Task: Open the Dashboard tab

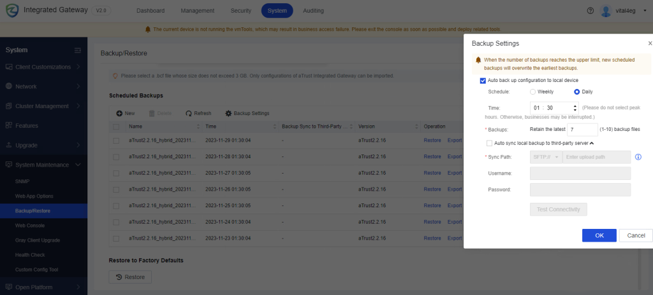Action: point(150,11)
